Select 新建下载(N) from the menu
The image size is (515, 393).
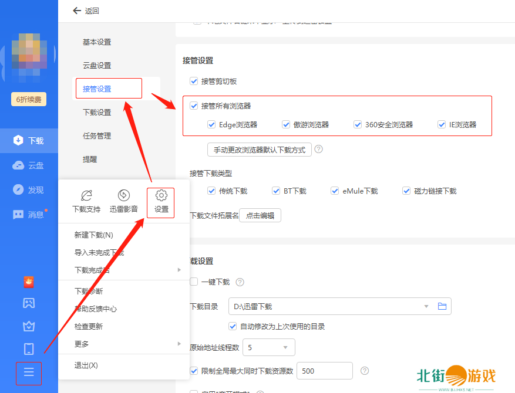click(94, 235)
